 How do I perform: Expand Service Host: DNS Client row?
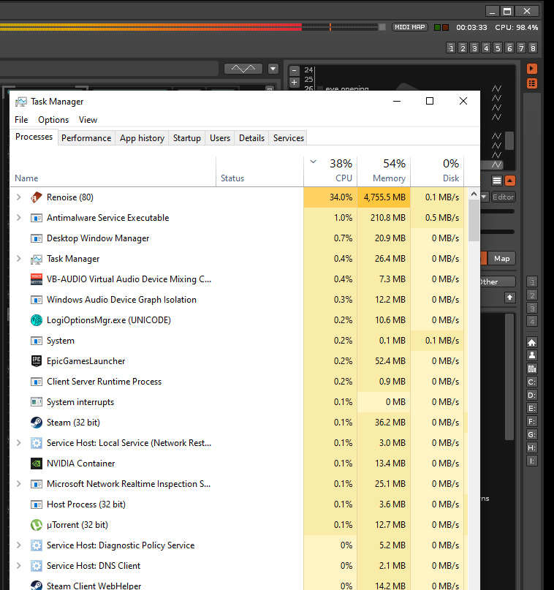click(x=19, y=566)
